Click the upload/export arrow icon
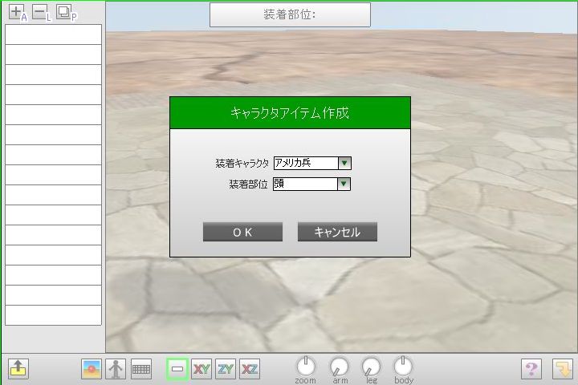 coord(18,369)
